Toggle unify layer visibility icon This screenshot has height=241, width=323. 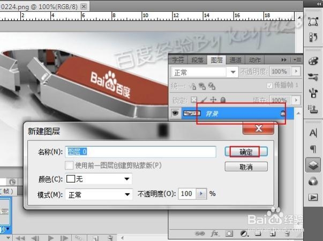pos(202,86)
